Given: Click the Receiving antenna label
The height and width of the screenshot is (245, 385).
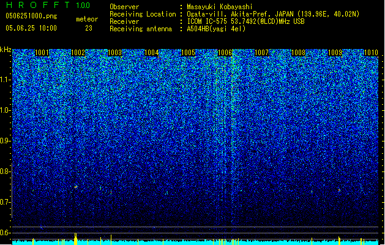Looking at the screenshot, I should pyautogui.click(x=141, y=29).
